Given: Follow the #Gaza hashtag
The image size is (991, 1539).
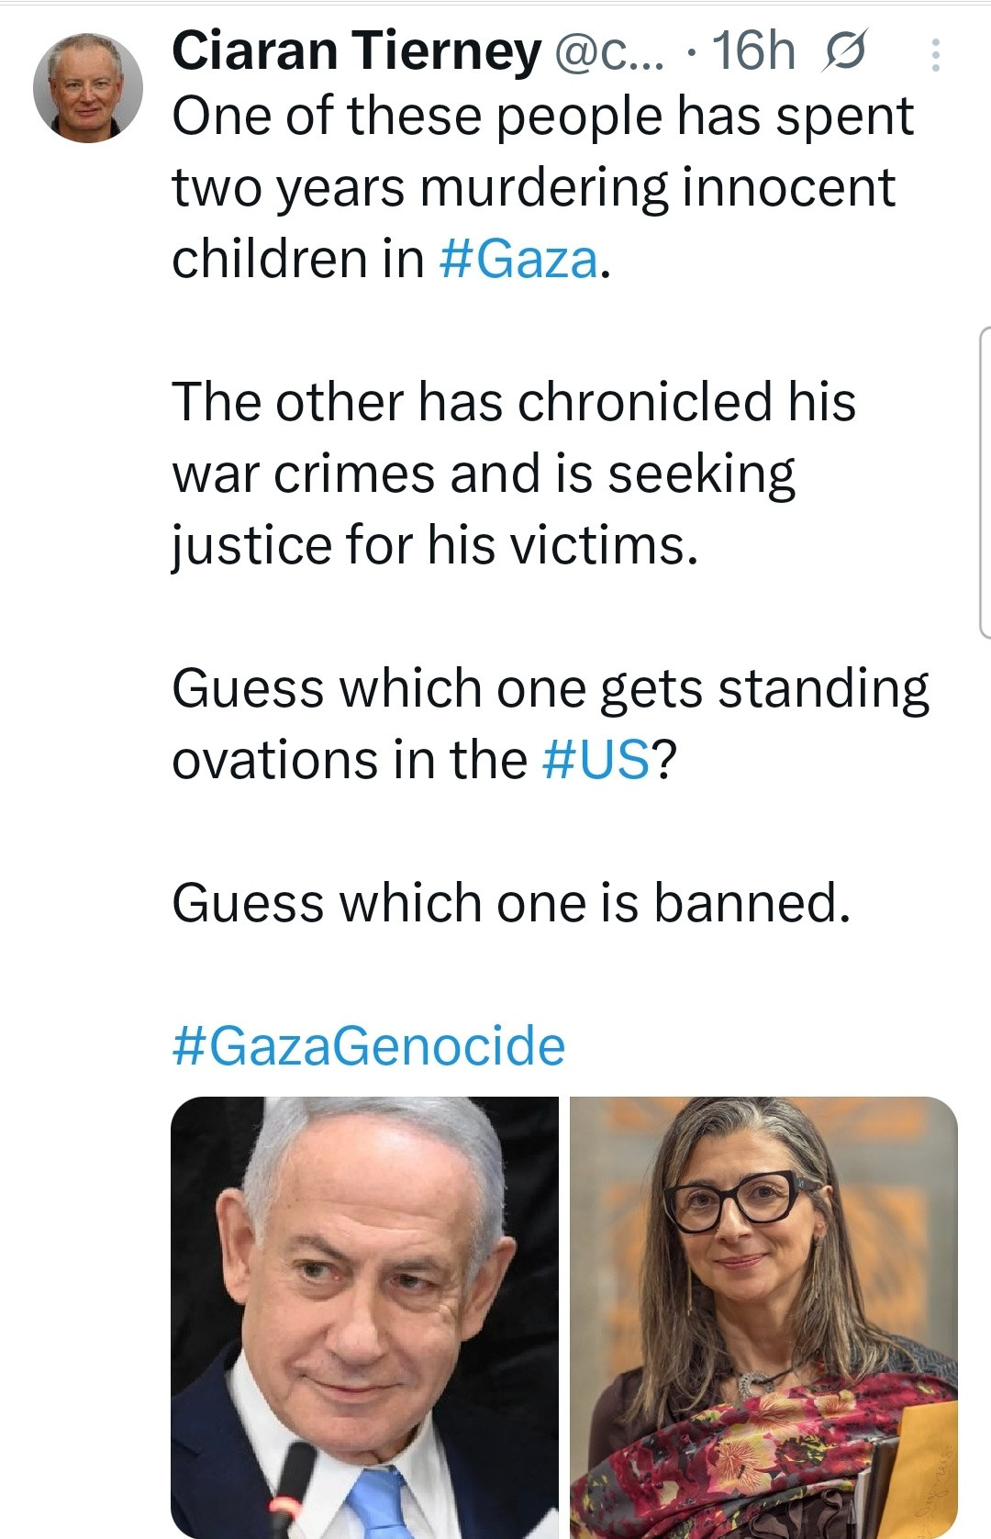Looking at the screenshot, I should [518, 259].
